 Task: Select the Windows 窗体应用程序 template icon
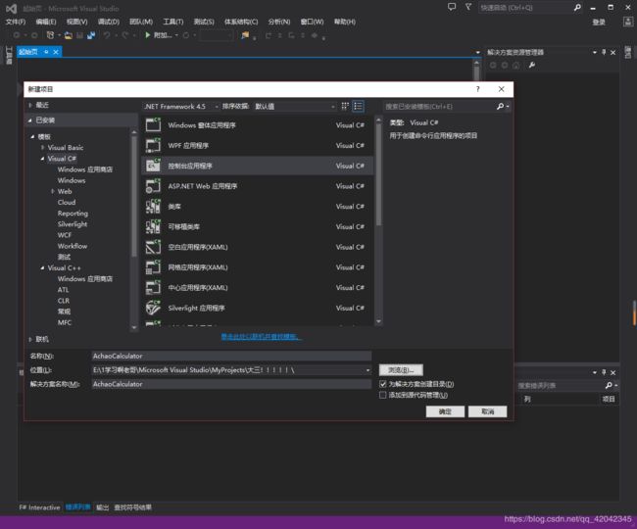coord(153,124)
